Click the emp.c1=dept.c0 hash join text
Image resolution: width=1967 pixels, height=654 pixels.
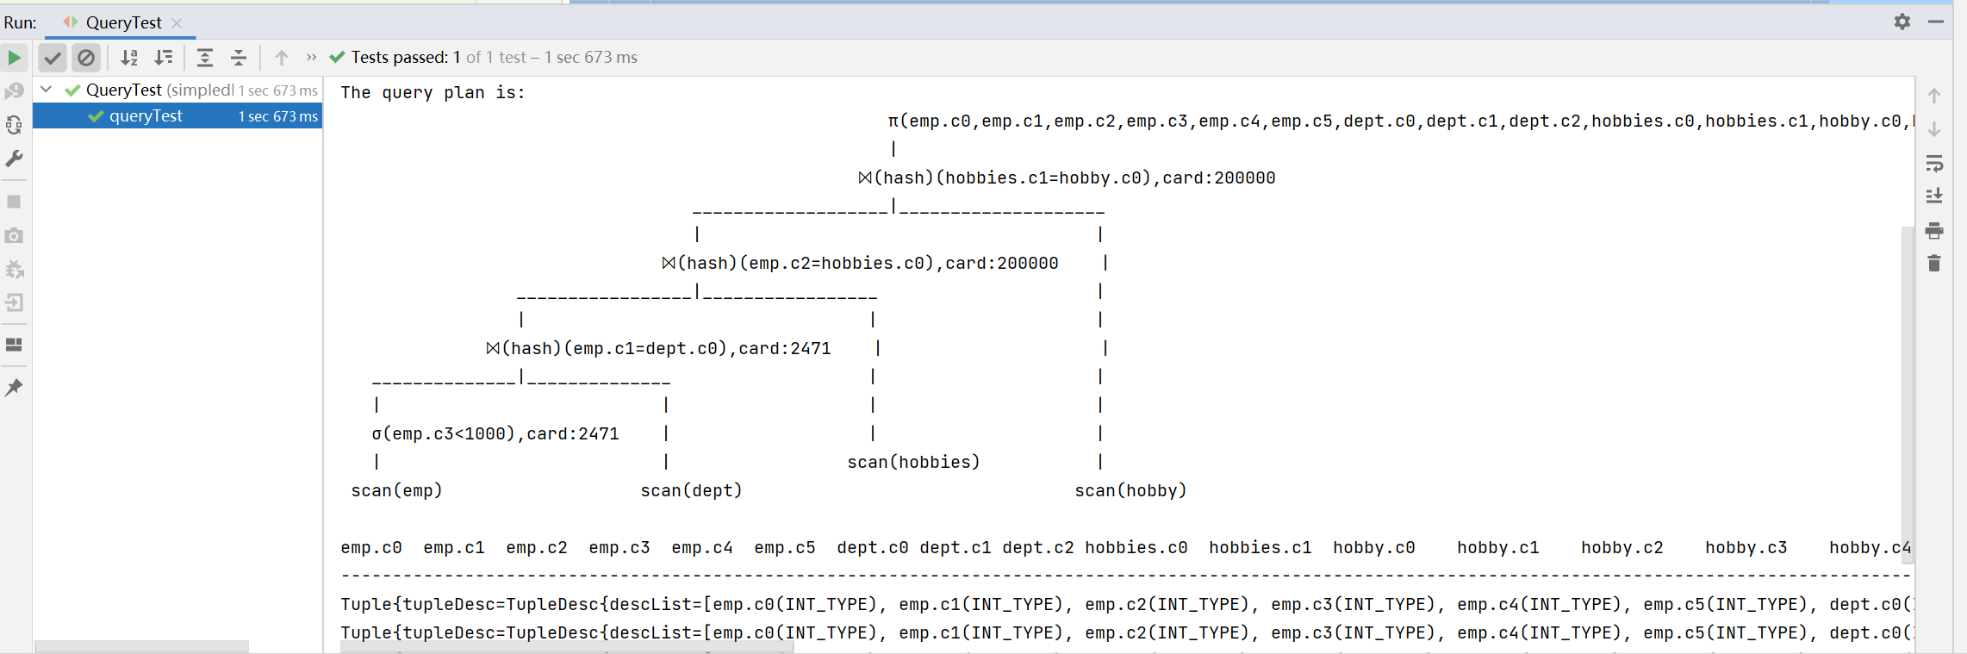coord(658,348)
